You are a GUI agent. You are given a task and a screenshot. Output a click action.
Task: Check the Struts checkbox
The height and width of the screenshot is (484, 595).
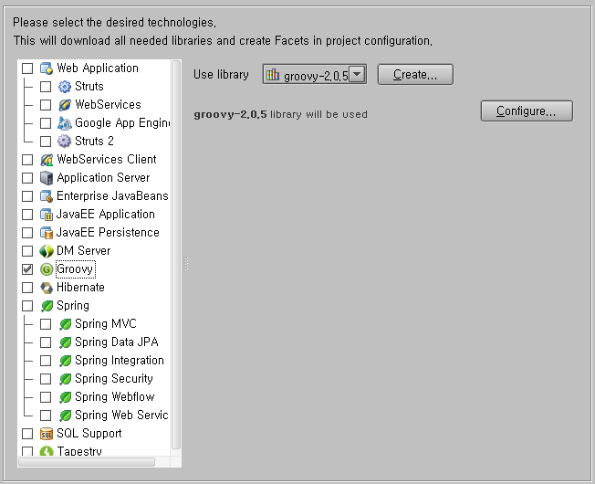pyautogui.click(x=46, y=87)
